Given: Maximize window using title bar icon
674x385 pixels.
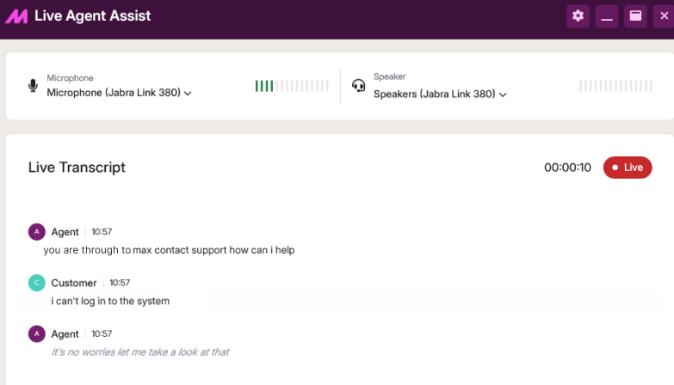Looking at the screenshot, I should tap(635, 16).
